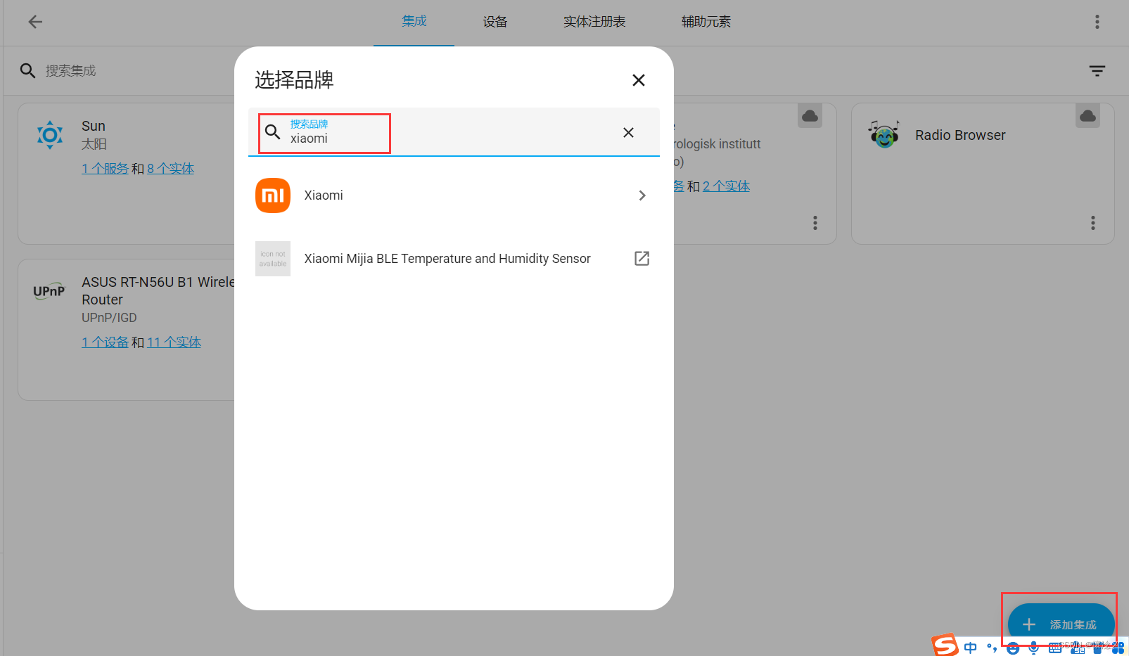1129x656 pixels.
Task: Clear the xiaomi brand search text
Action: click(628, 132)
